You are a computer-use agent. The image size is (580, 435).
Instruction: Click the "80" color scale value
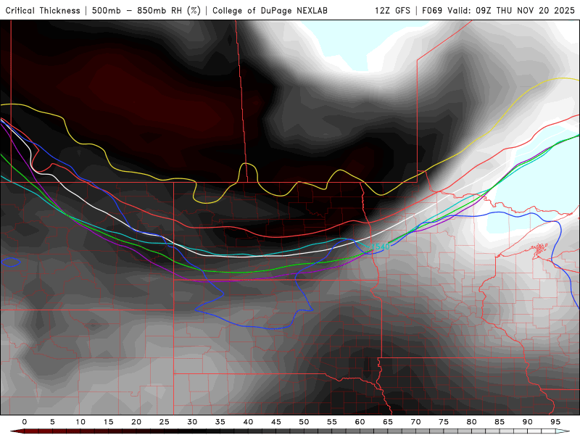pyautogui.click(x=471, y=422)
